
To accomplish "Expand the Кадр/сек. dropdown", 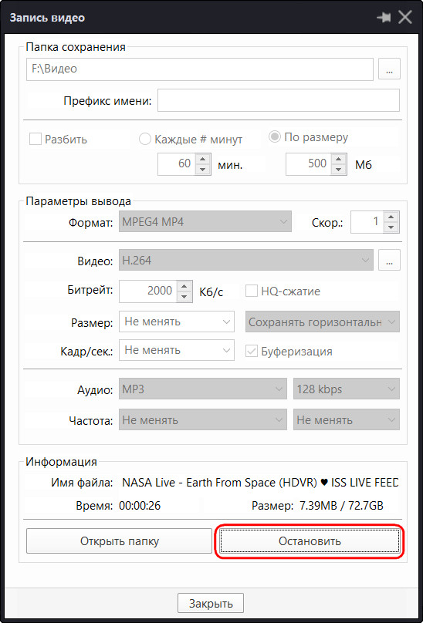I will [177, 350].
